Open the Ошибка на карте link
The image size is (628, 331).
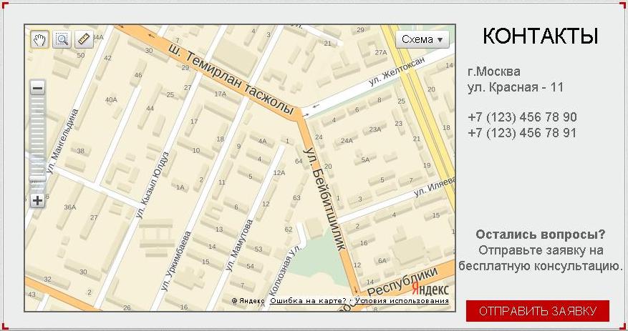point(308,301)
